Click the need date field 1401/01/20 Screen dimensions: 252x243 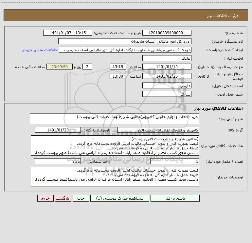[x=58, y=130]
